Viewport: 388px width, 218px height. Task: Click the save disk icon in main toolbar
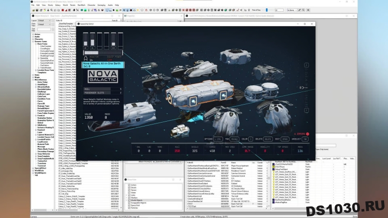pyautogui.click(x=37, y=10)
